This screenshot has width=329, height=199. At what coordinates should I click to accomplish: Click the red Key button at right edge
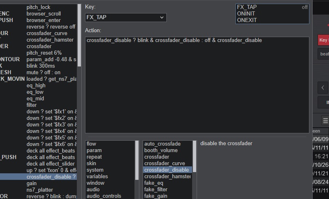click(x=323, y=40)
